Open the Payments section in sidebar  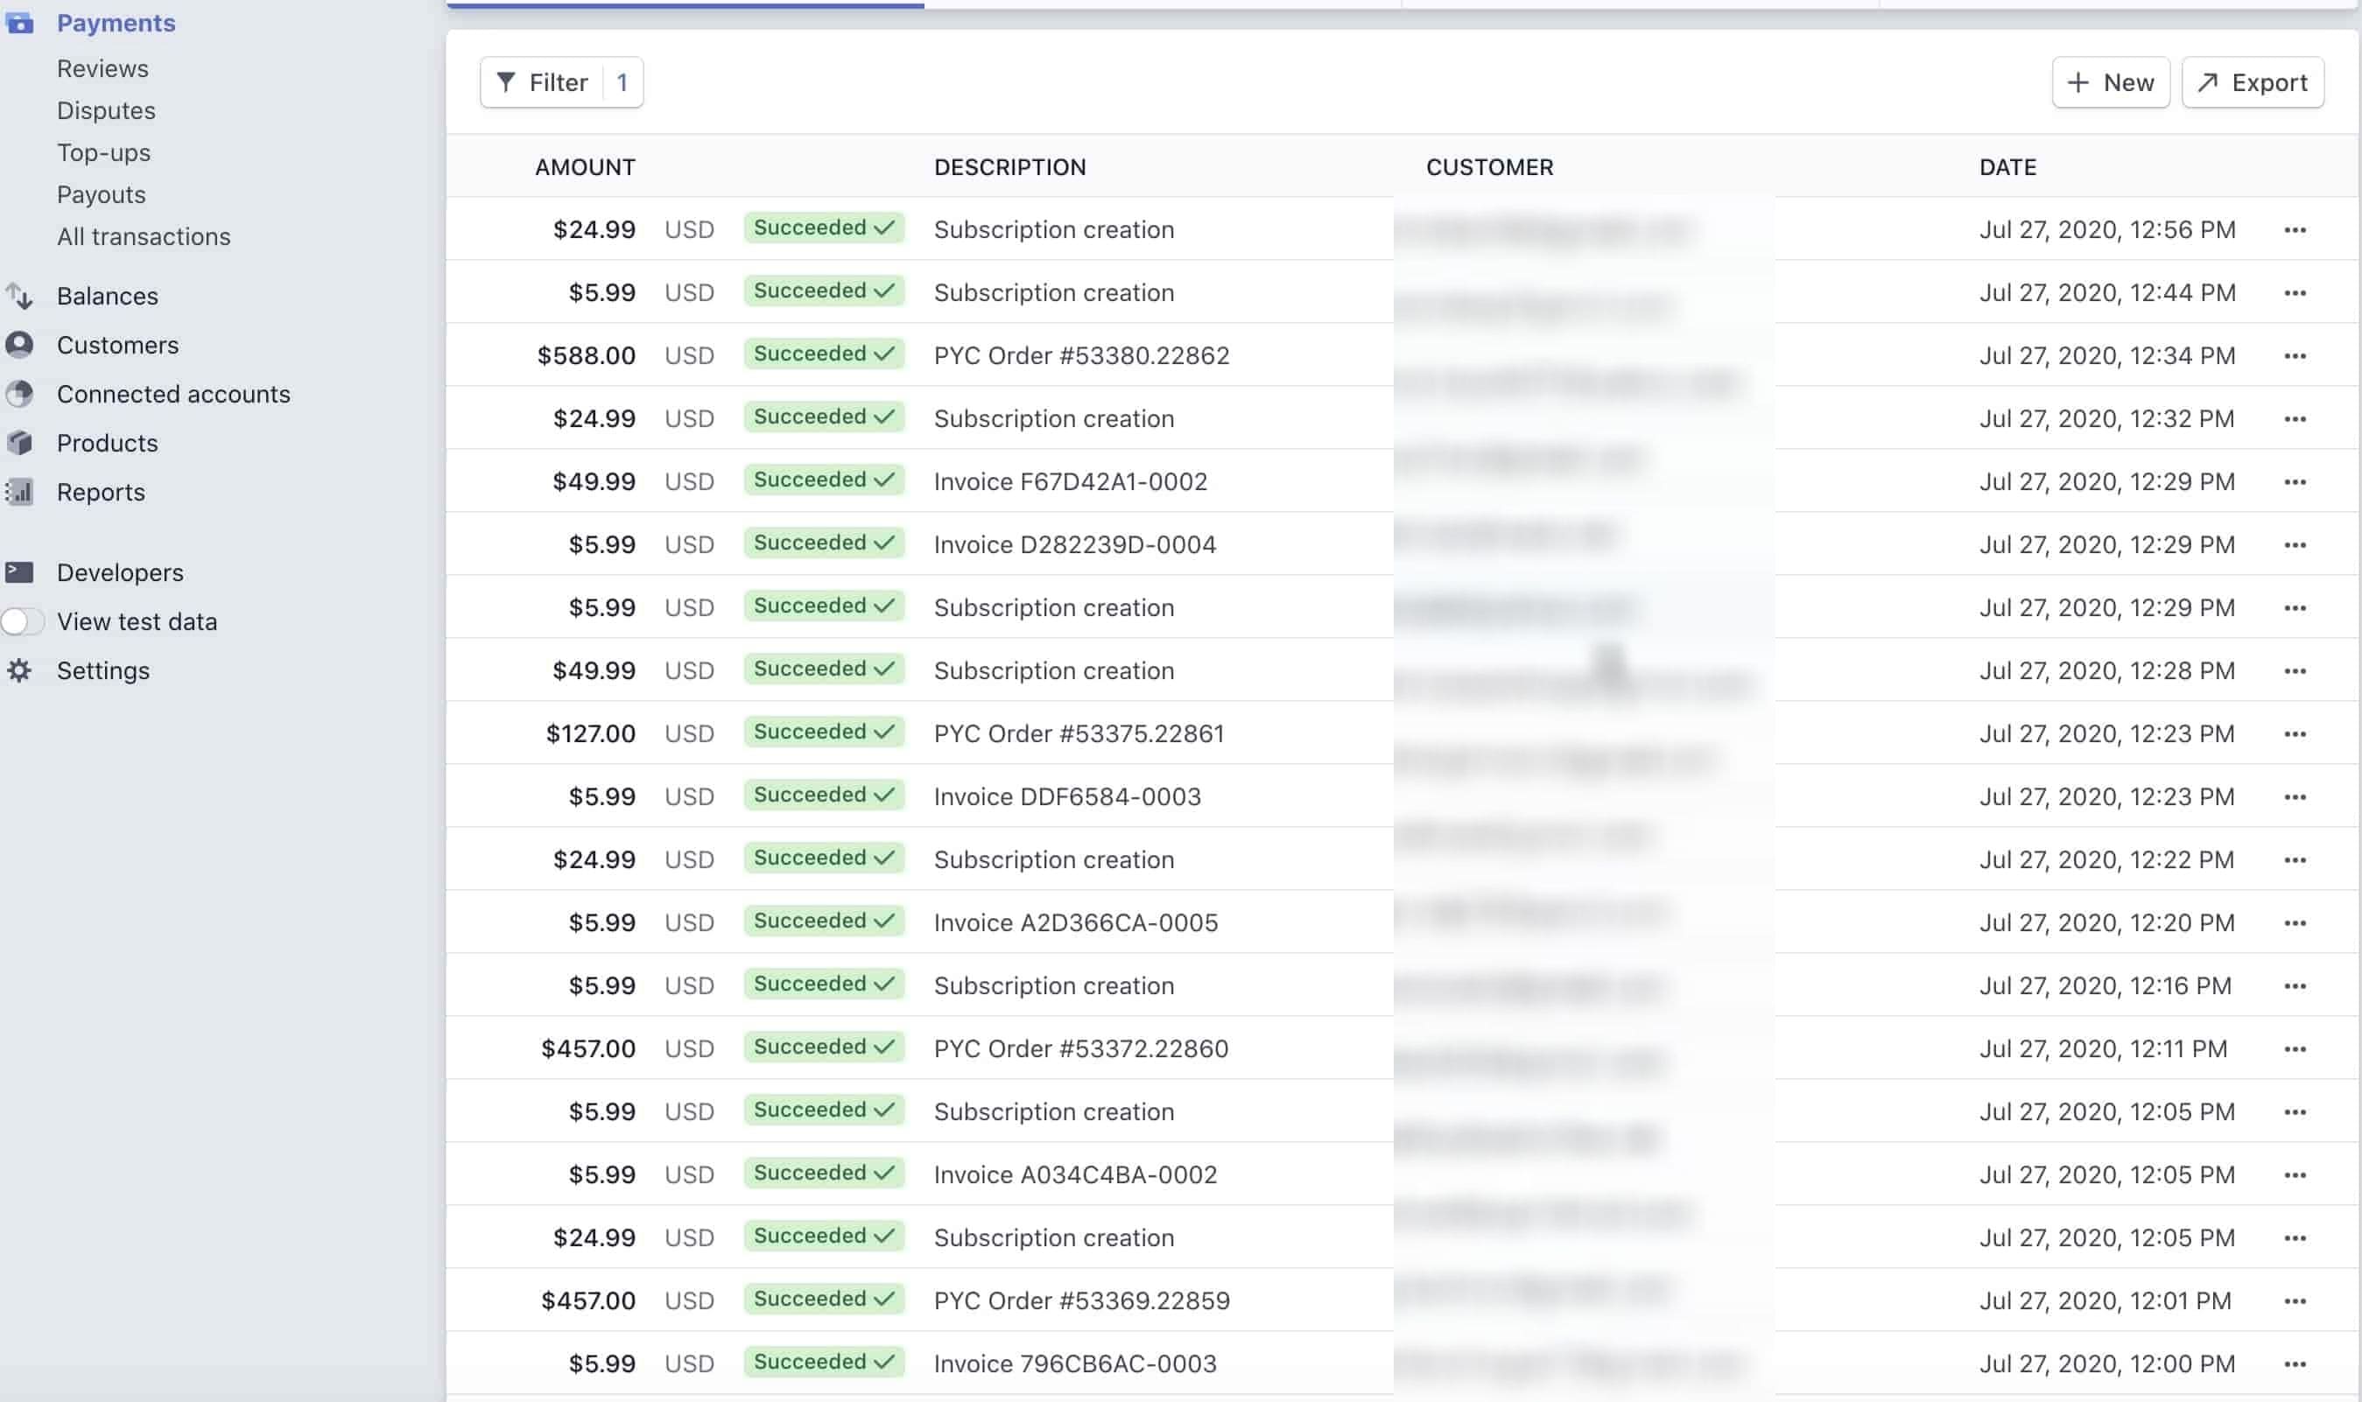pyautogui.click(x=116, y=23)
